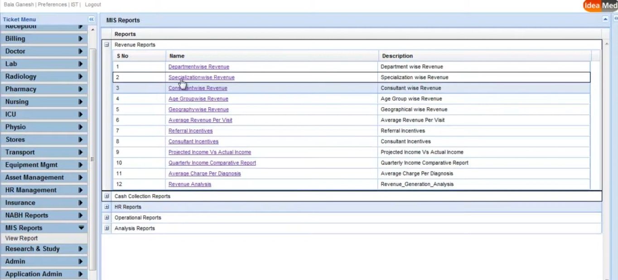Collapse the Ticket Menu sidebar panel
This screenshot has height=280, width=618.
pos(91,19)
